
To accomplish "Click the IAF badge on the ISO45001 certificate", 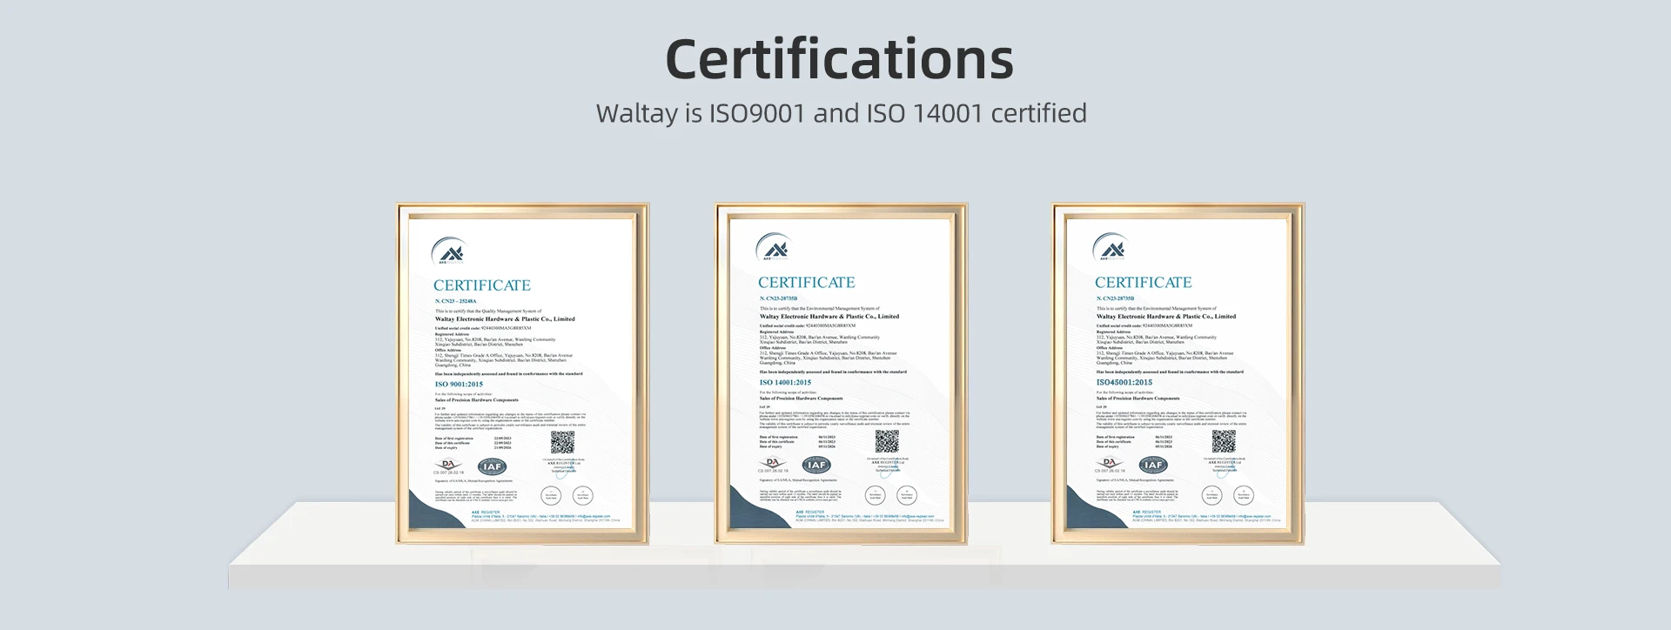I will 1152,466.
